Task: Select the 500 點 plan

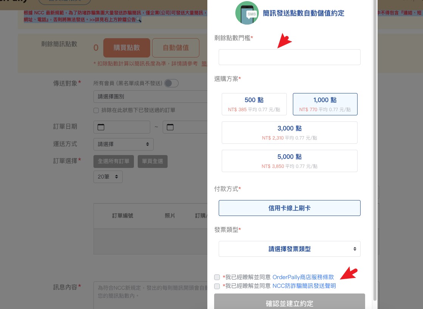Action: tap(254, 104)
